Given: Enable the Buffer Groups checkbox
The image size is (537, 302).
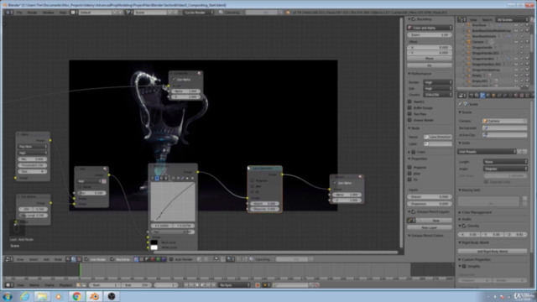Looking at the screenshot, I should 409,107.
